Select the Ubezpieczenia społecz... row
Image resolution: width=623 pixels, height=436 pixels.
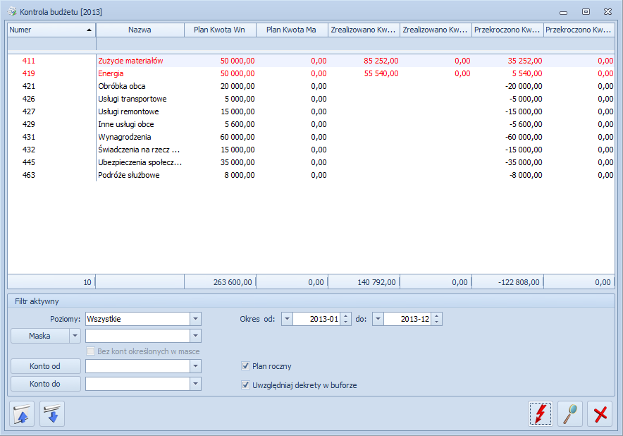311,163
